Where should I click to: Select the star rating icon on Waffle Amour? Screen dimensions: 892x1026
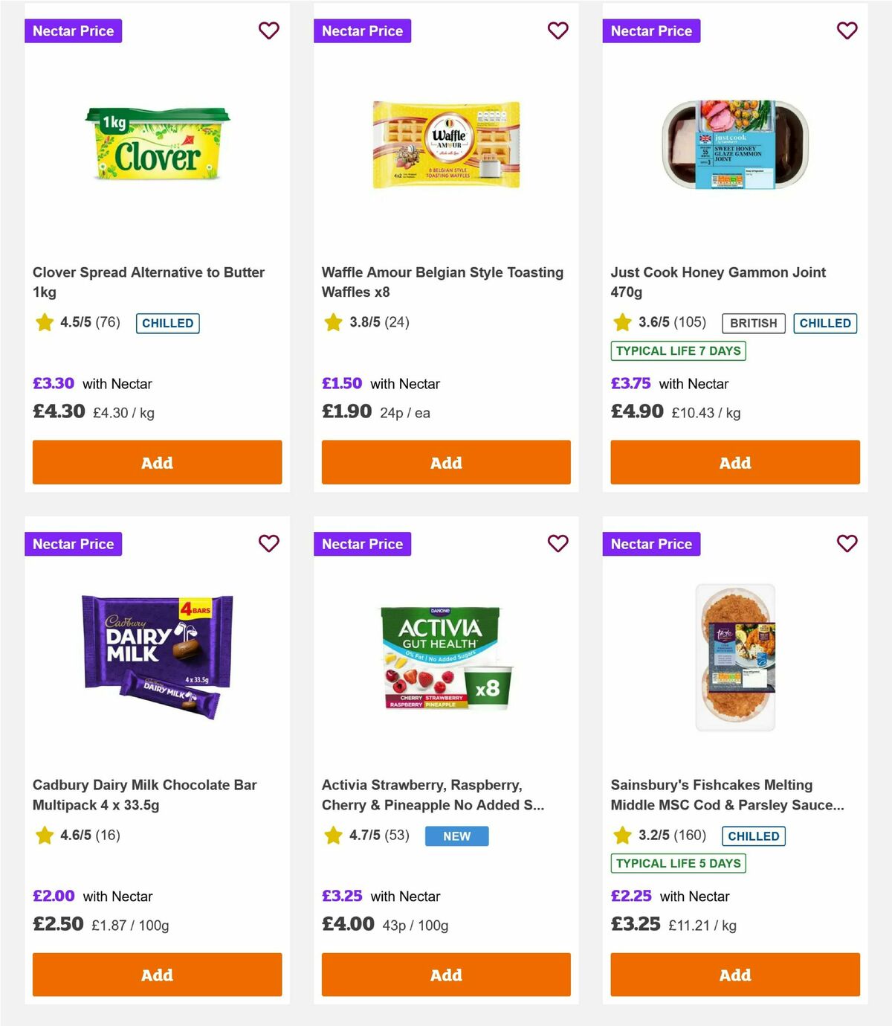(332, 322)
